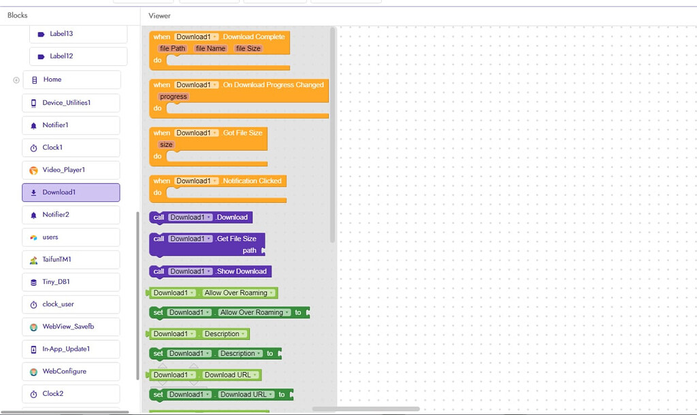The width and height of the screenshot is (697, 415).
Task: Open Allow Over Roaming property dropdown in set block
Action: [x=255, y=312]
